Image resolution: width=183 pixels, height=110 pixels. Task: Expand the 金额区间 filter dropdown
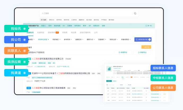pos(79,40)
